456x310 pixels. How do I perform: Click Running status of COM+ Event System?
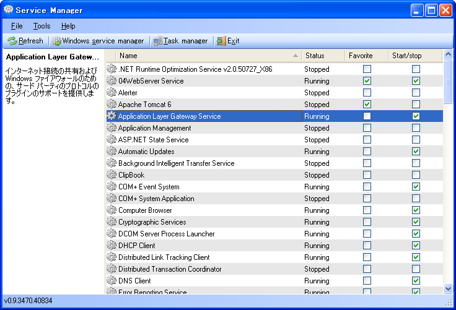pyautogui.click(x=317, y=187)
